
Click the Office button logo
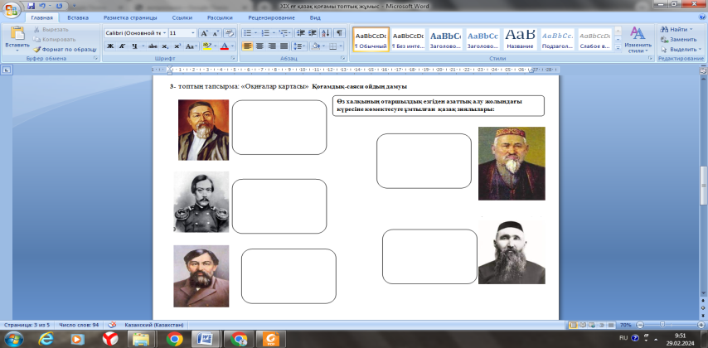coord(12,11)
